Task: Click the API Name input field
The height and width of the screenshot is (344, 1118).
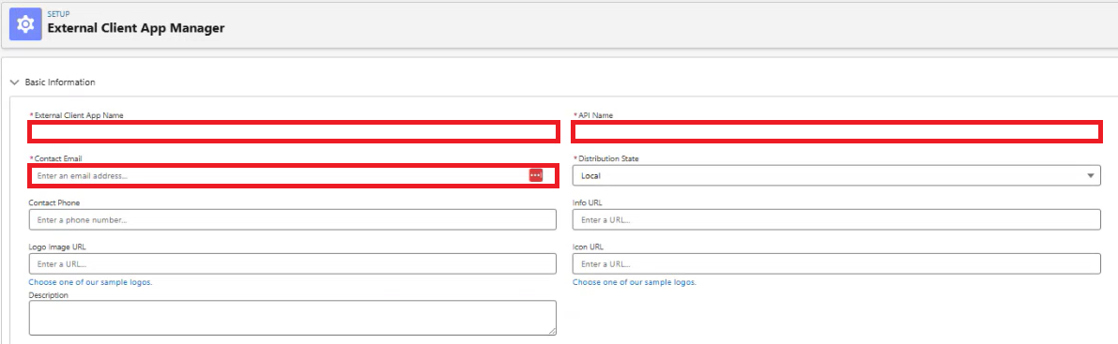Action: tap(836, 132)
